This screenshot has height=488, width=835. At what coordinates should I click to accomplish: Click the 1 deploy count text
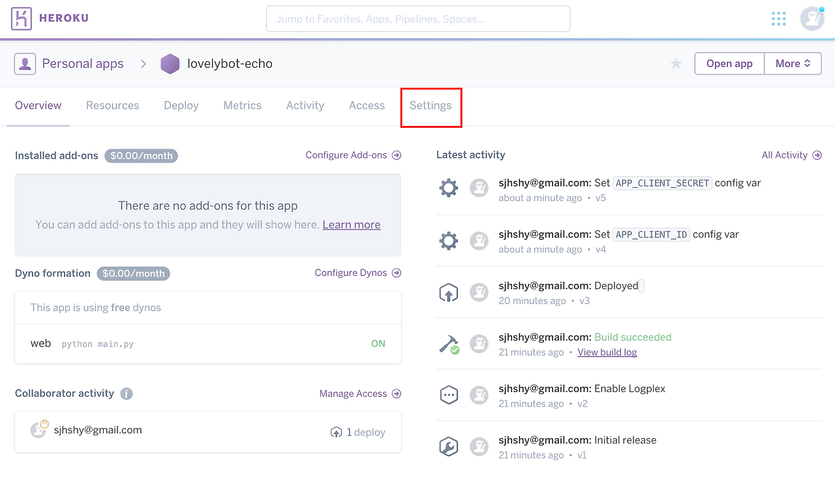[366, 433]
